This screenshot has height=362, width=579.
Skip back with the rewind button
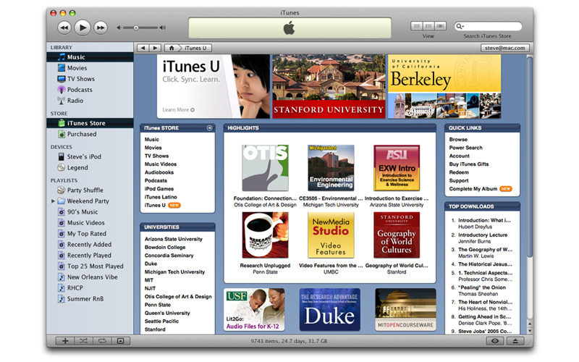[x=64, y=28]
